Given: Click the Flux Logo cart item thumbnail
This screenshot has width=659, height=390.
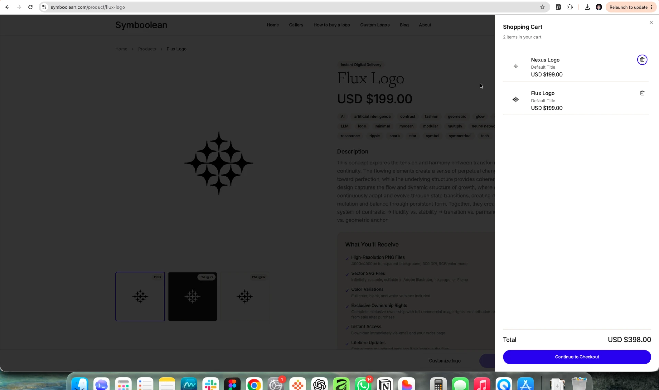Looking at the screenshot, I should [x=516, y=100].
